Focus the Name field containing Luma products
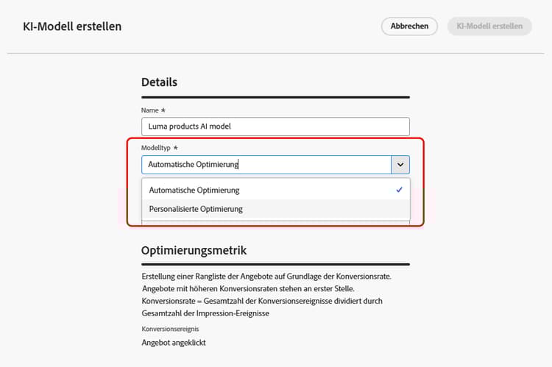This screenshot has width=552, height=367. pyautogui.click(x=275, y=127)
